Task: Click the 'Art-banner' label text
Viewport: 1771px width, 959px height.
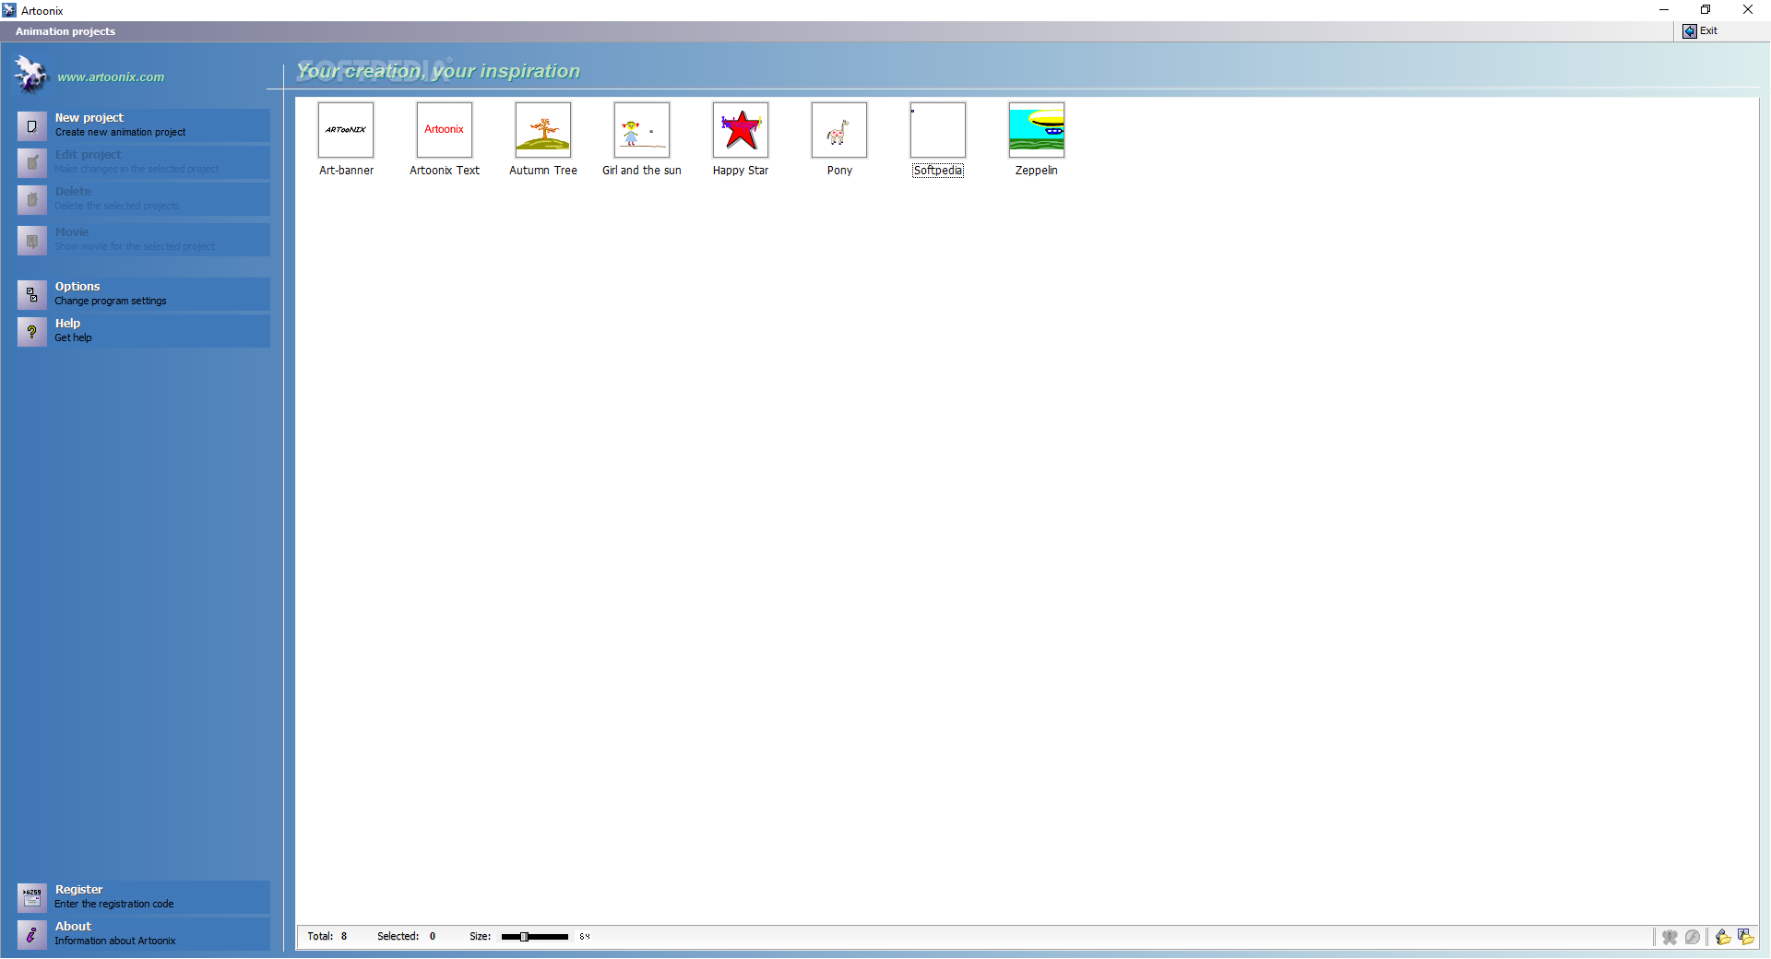Action: [x=347, y=171]
